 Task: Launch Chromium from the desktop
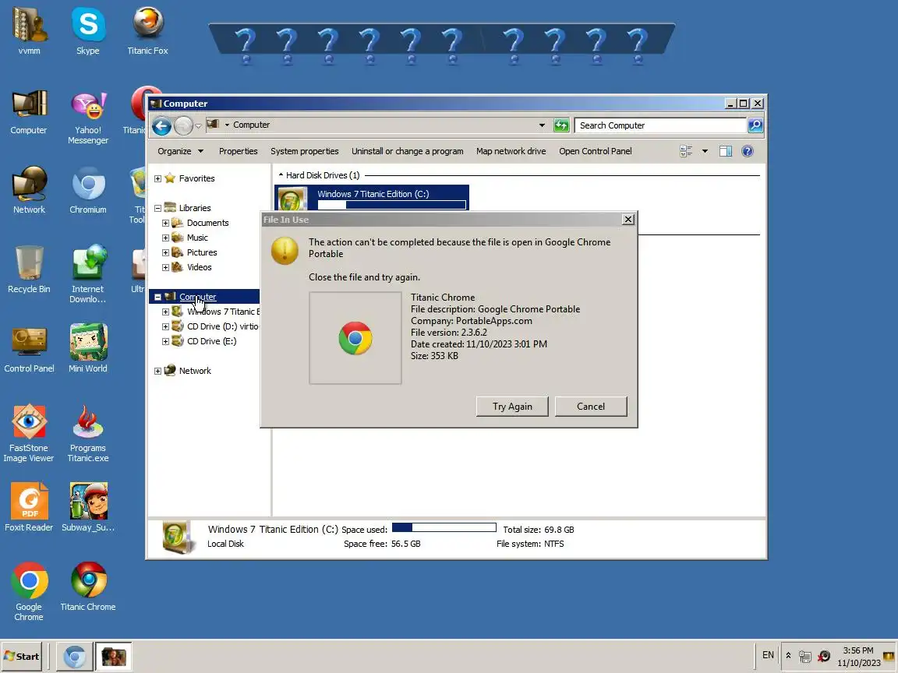click(x=87, y=191)
